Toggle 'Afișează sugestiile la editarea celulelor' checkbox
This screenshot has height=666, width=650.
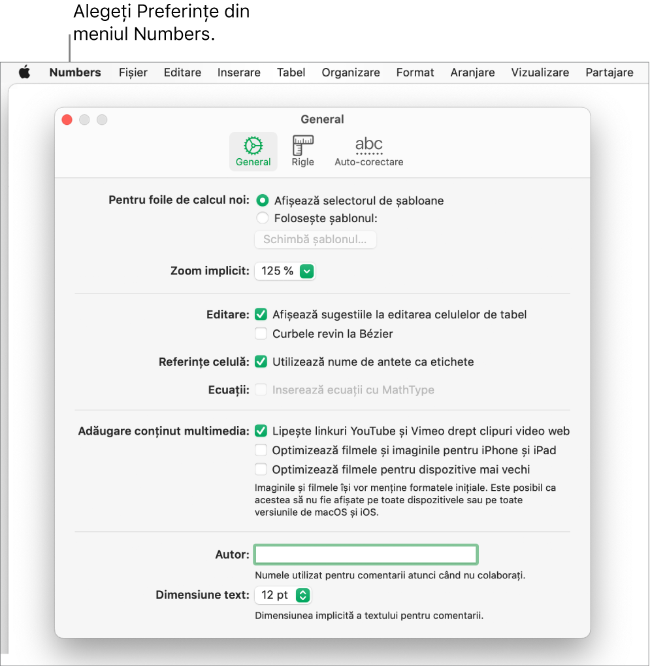point(261,314)
